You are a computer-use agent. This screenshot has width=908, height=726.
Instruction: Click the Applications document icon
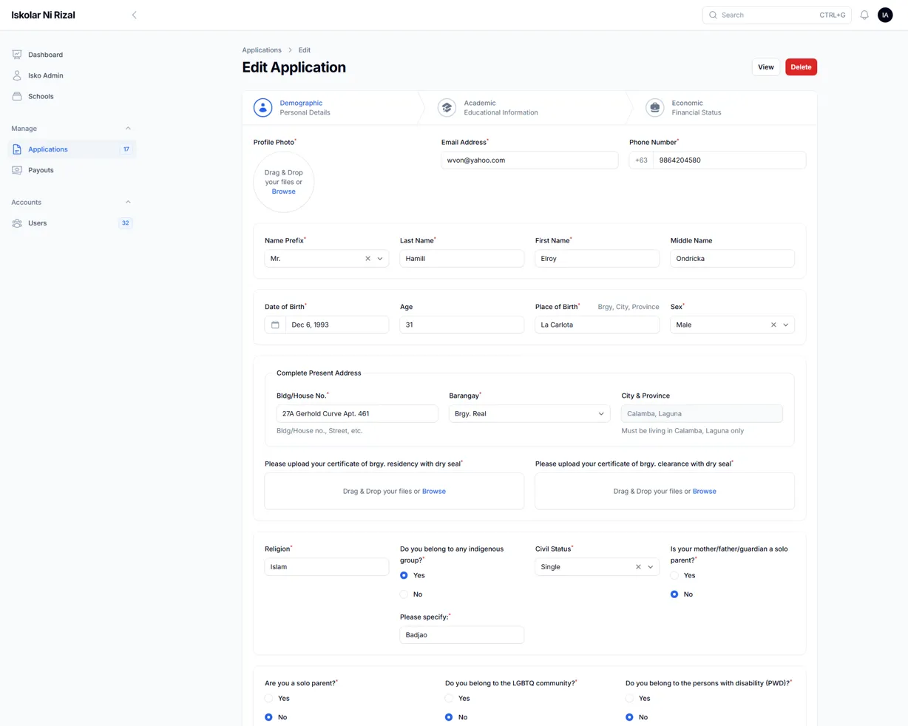17,149
